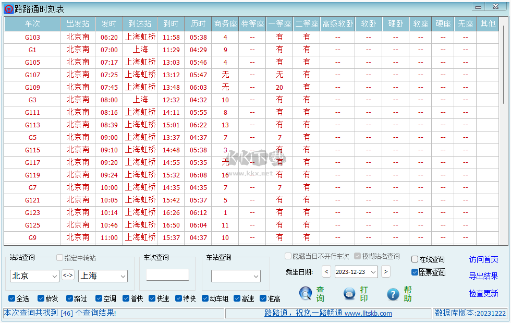Open the 访问首页 homepage link

483,259
